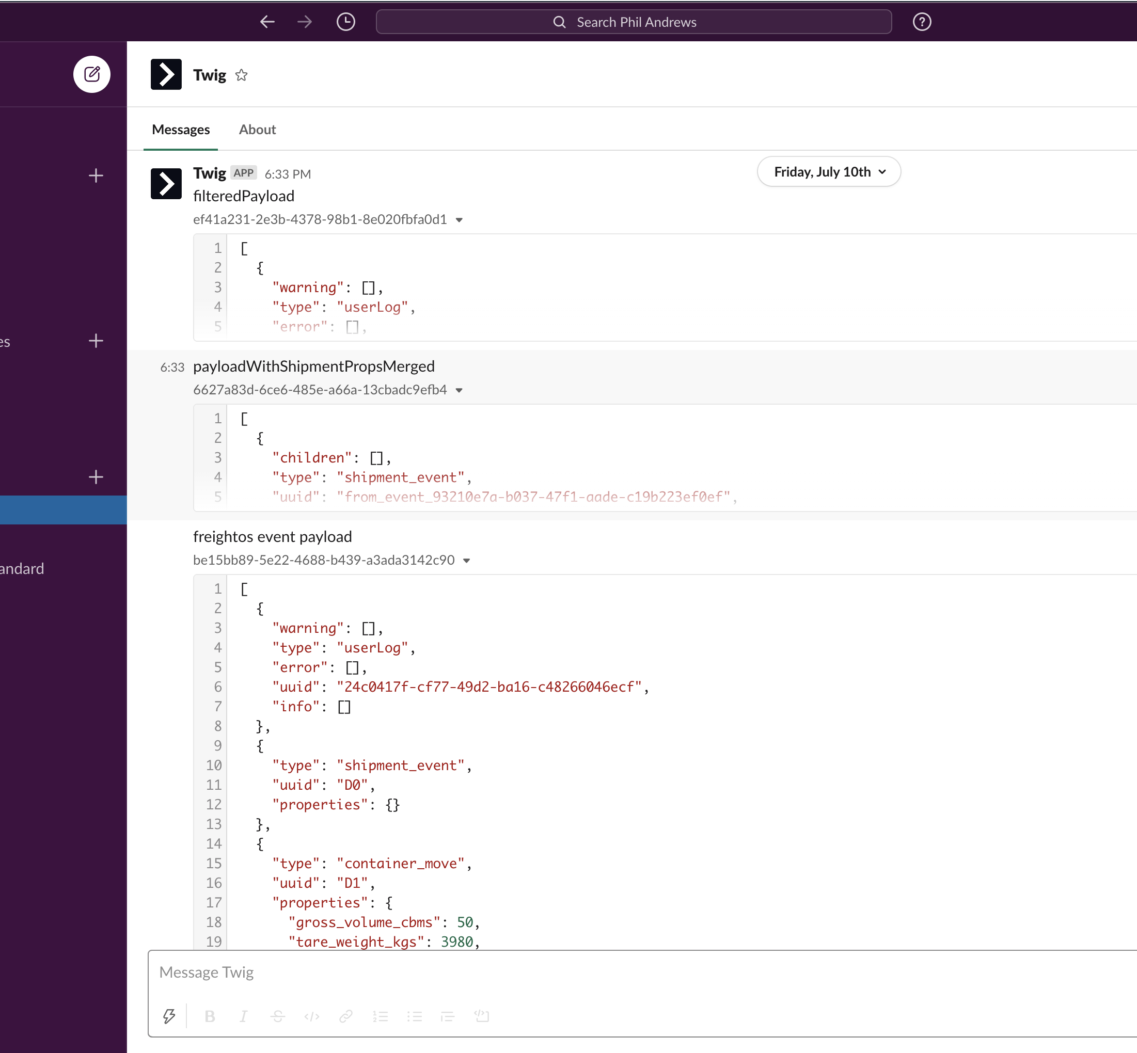The width and height of the screenshot is (1137, 1053).
Task: Go back in history with left arrow
Action: click(x=267, y=22)
